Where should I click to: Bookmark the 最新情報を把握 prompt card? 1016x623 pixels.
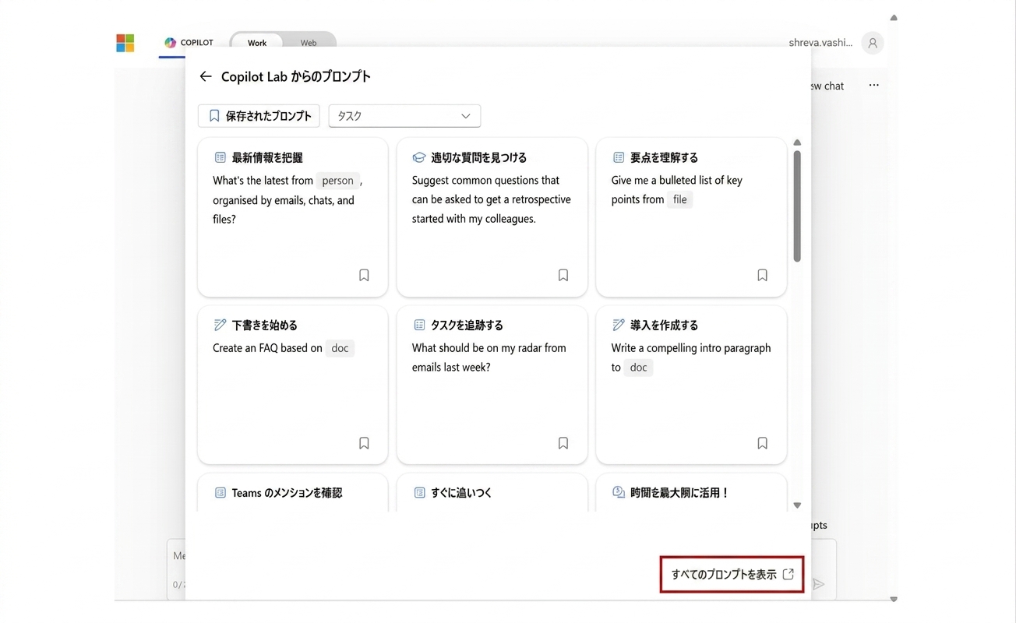tap(364, 275)
